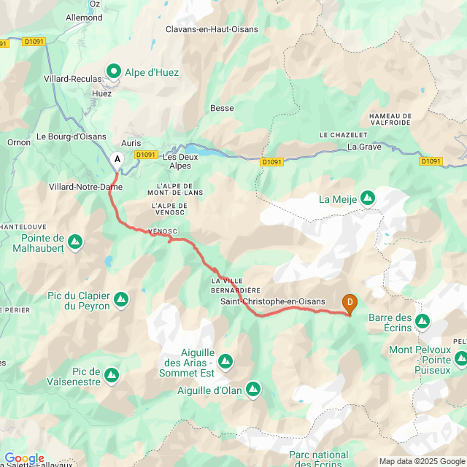The width and height of the screenshot is (467, 467).
Task: Open Aiguille des Arias Sommet Est icon
Action: pos(225,362)
